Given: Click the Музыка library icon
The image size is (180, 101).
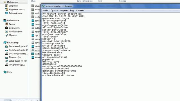Looking at the screenshot, I should click(6, 35).
